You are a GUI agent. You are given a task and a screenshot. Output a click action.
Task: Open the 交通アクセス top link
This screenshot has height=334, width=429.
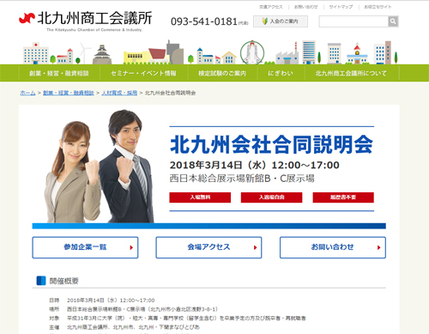tap(271, 7)
